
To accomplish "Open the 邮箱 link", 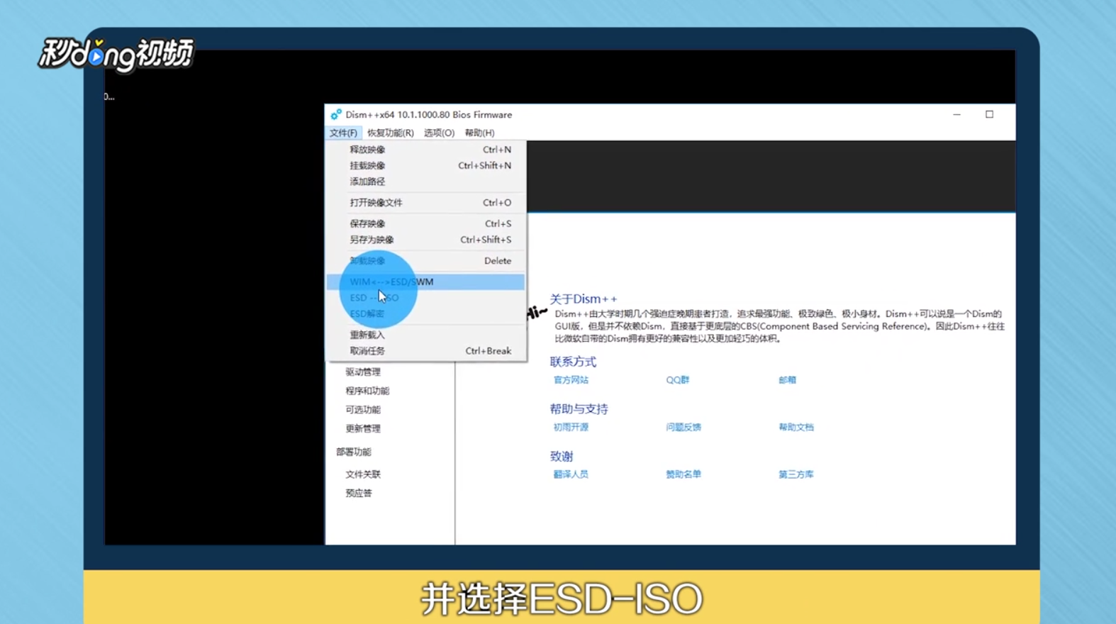I will coord(787,380).
